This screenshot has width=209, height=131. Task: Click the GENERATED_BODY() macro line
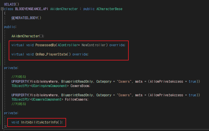click(26, 18)
